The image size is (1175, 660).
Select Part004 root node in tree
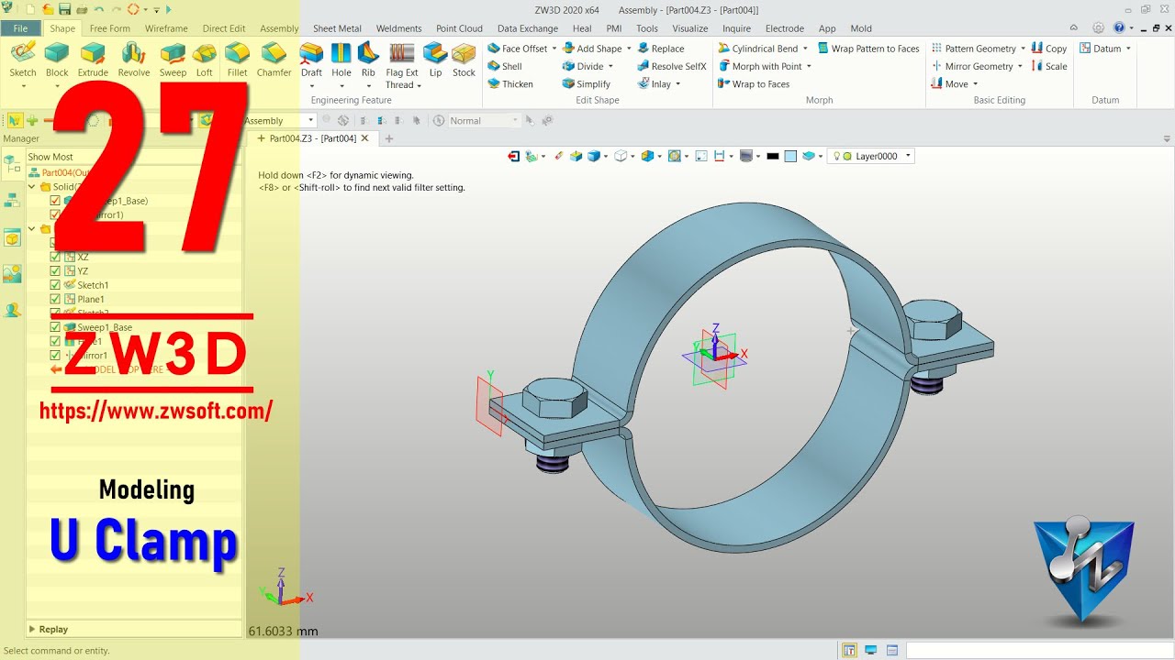[60, 172]
